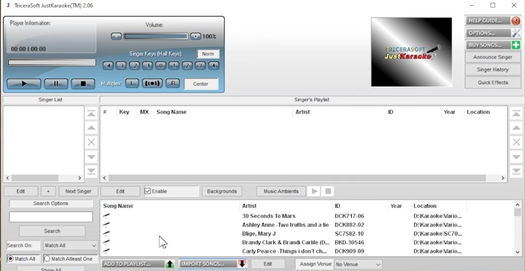This screenshot has height=271, width=525.
Task: Stop music ambient with the square icon
Action: (x=328, y=191)
